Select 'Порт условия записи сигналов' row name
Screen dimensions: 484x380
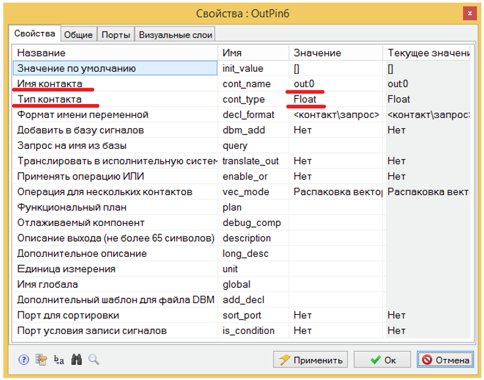[115, 331]
